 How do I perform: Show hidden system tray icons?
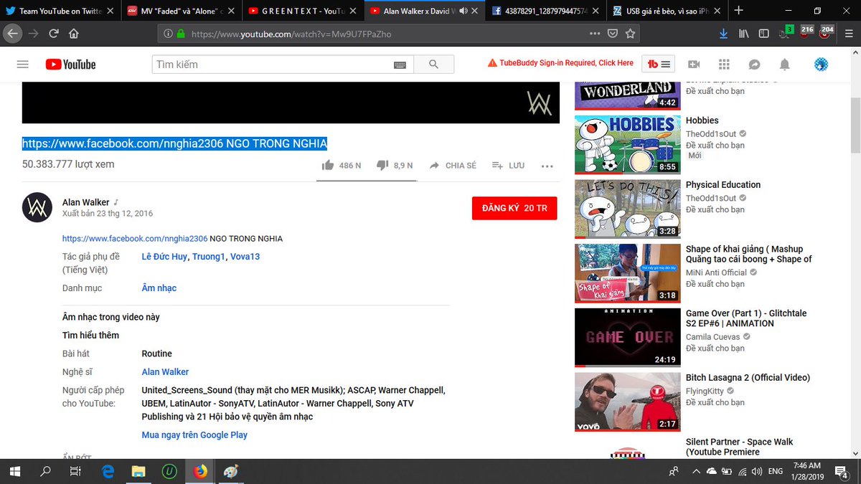(x=695, y=471)
